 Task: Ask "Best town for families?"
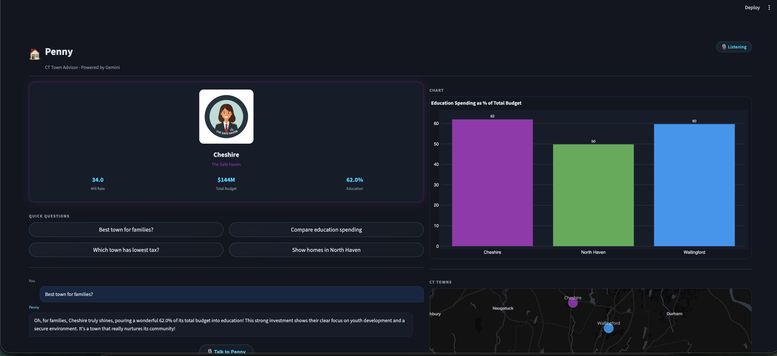[x=126, y=230]
